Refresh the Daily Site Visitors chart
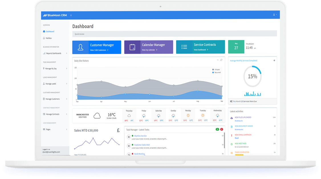The image size is (321, 179). (221, 60)
